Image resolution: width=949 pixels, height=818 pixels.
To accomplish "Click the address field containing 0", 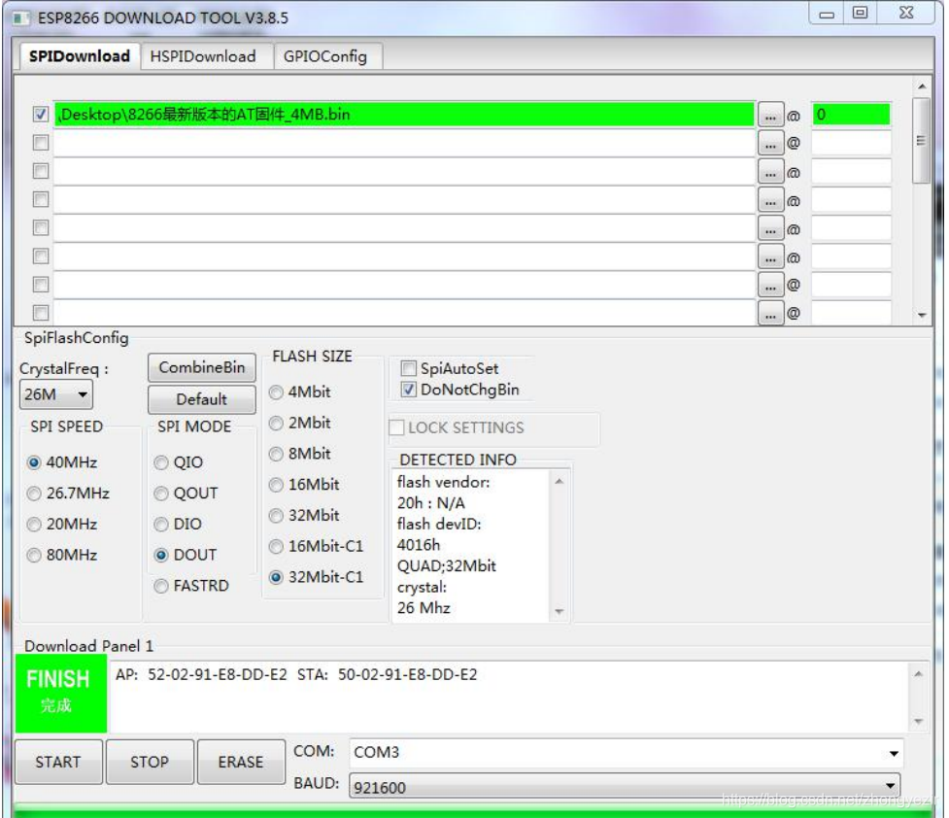I will [x=851, y=115].
